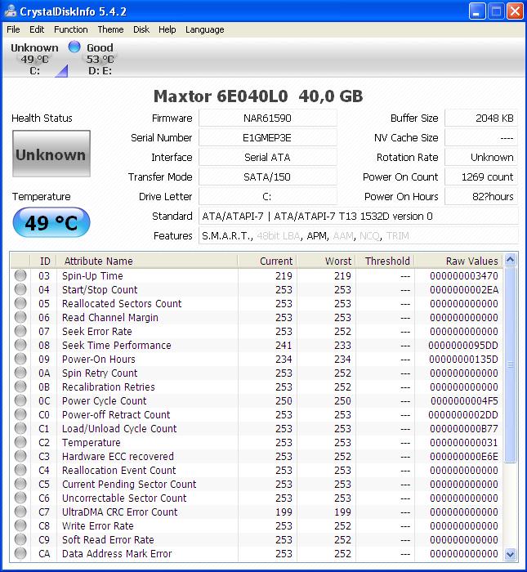Click status orb for Seek Error Rate
Image resolution: width=527 pixels, height=572 pixels.
pos(20,331)
